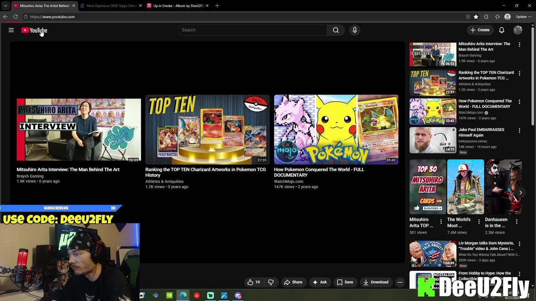Screen dimensions: 536x301
Task: Open the browser profile icon
Action: click(508, 17)
